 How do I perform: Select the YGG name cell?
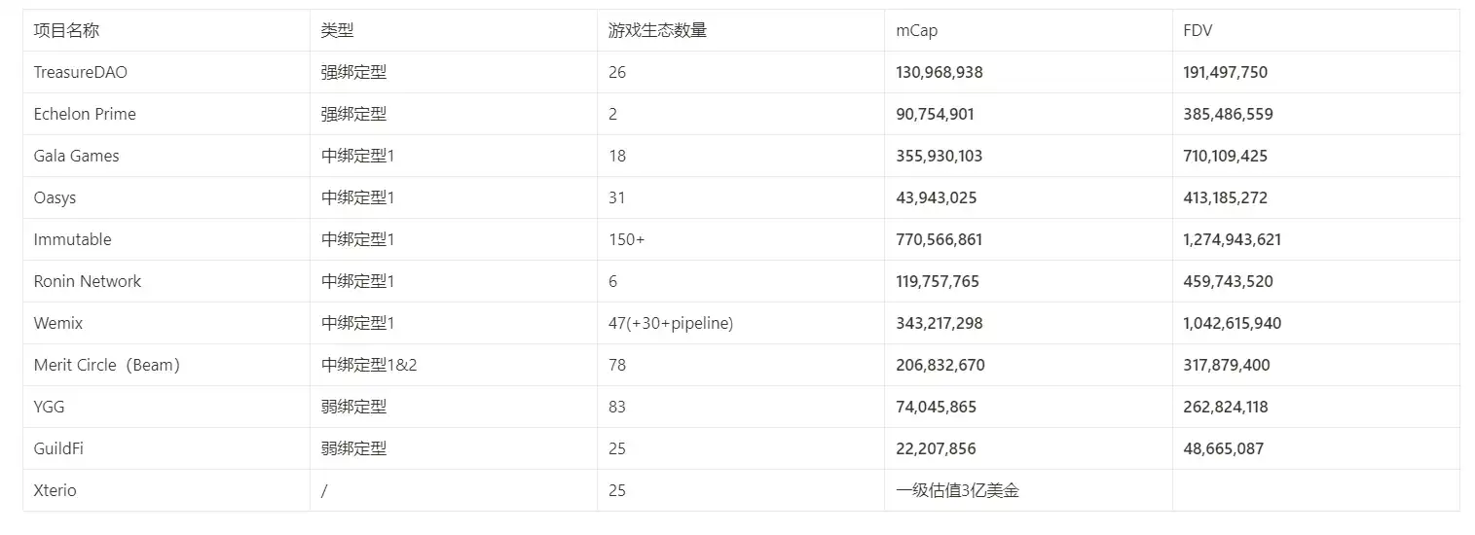[x=49, y=407]
